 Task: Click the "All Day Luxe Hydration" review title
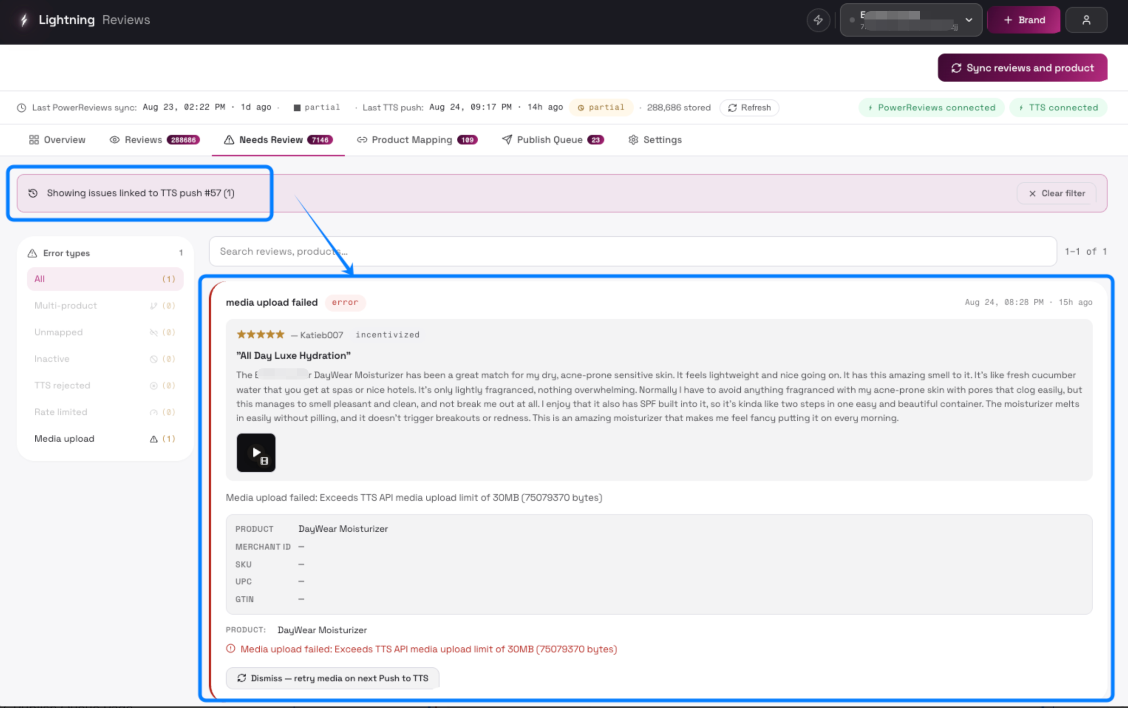click(x=294, y=355)
